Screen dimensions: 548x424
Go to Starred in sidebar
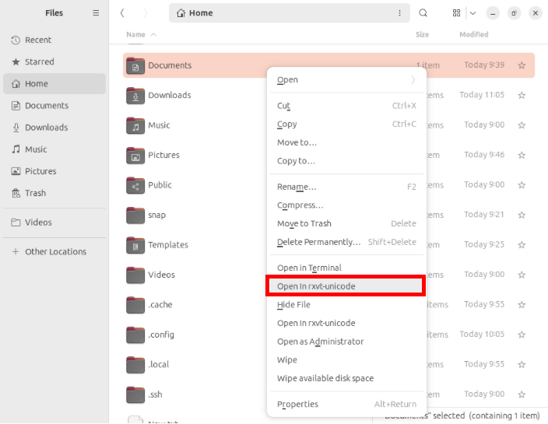[x=39, y=61]
